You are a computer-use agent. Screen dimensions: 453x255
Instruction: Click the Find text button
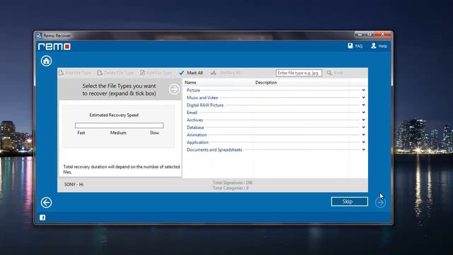(338, 73)
